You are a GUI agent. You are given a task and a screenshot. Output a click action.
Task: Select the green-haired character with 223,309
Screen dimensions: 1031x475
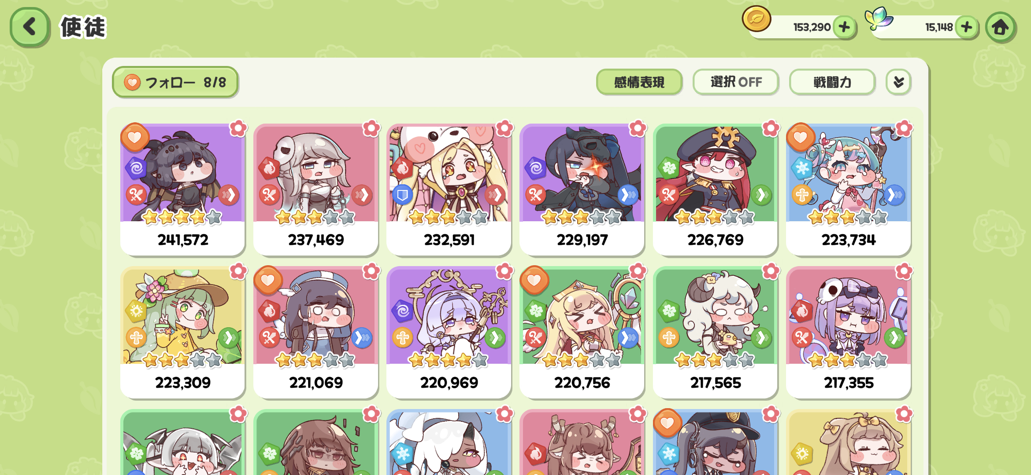pos(183,332)
